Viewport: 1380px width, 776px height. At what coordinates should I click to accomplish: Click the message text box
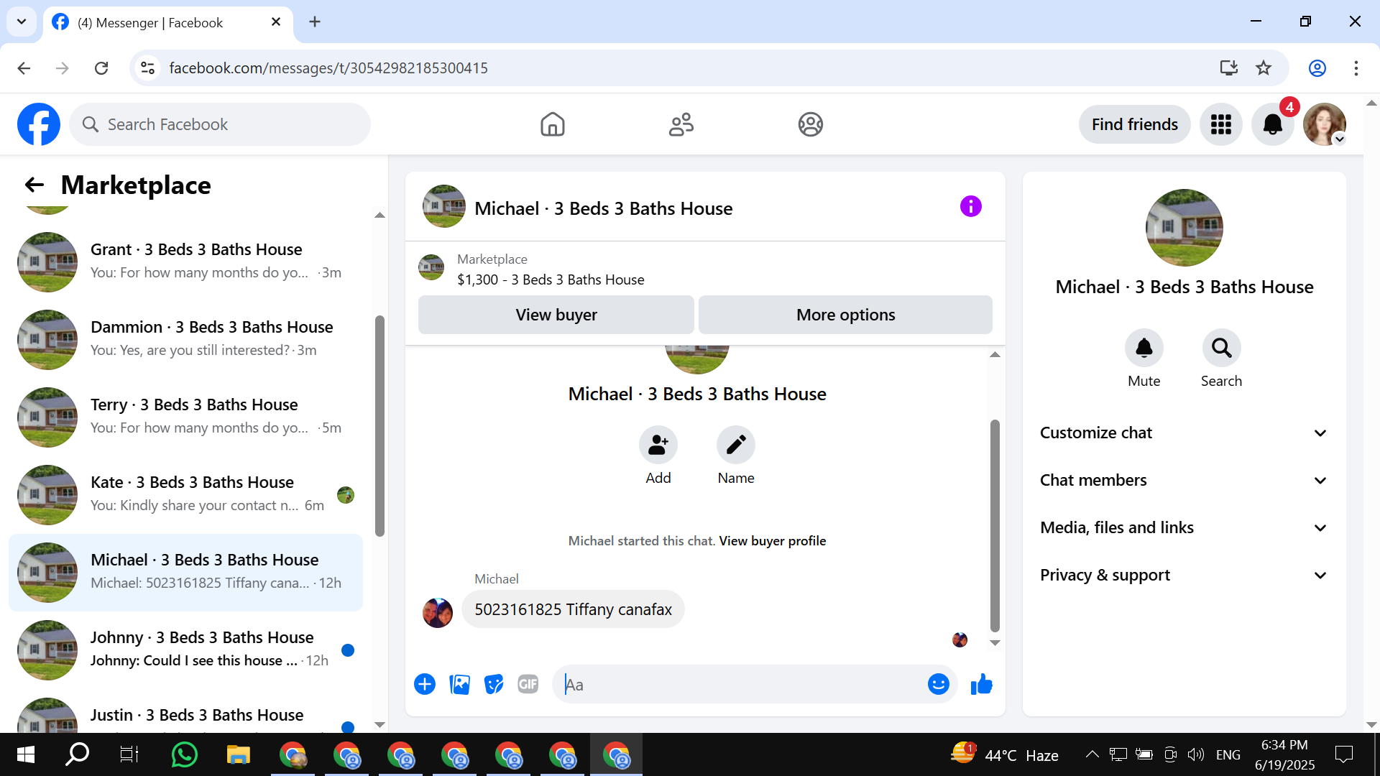point(744,684)
